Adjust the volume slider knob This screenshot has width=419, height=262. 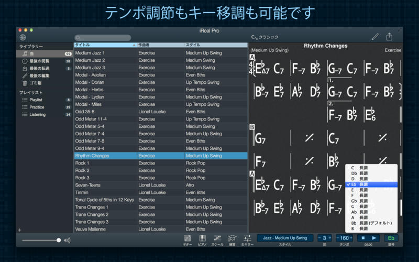pyautogui.click(x=59, y=241)
